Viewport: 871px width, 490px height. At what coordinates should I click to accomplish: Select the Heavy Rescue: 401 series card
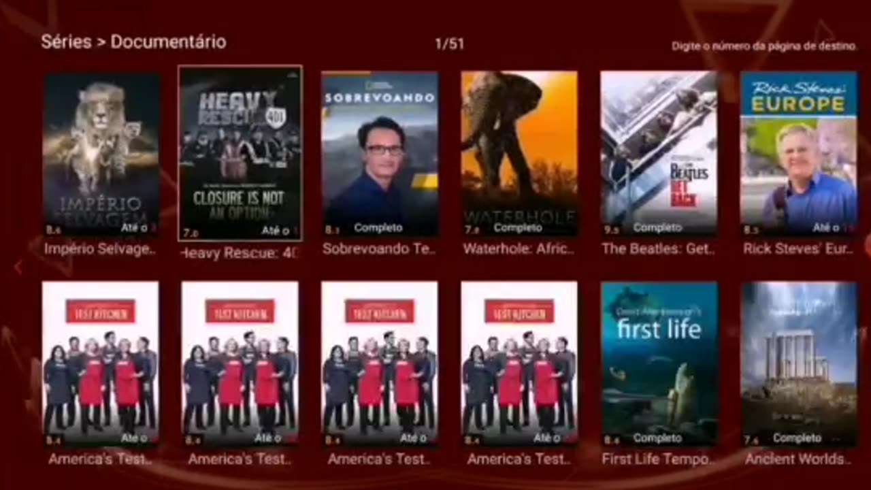click(240, 153)
